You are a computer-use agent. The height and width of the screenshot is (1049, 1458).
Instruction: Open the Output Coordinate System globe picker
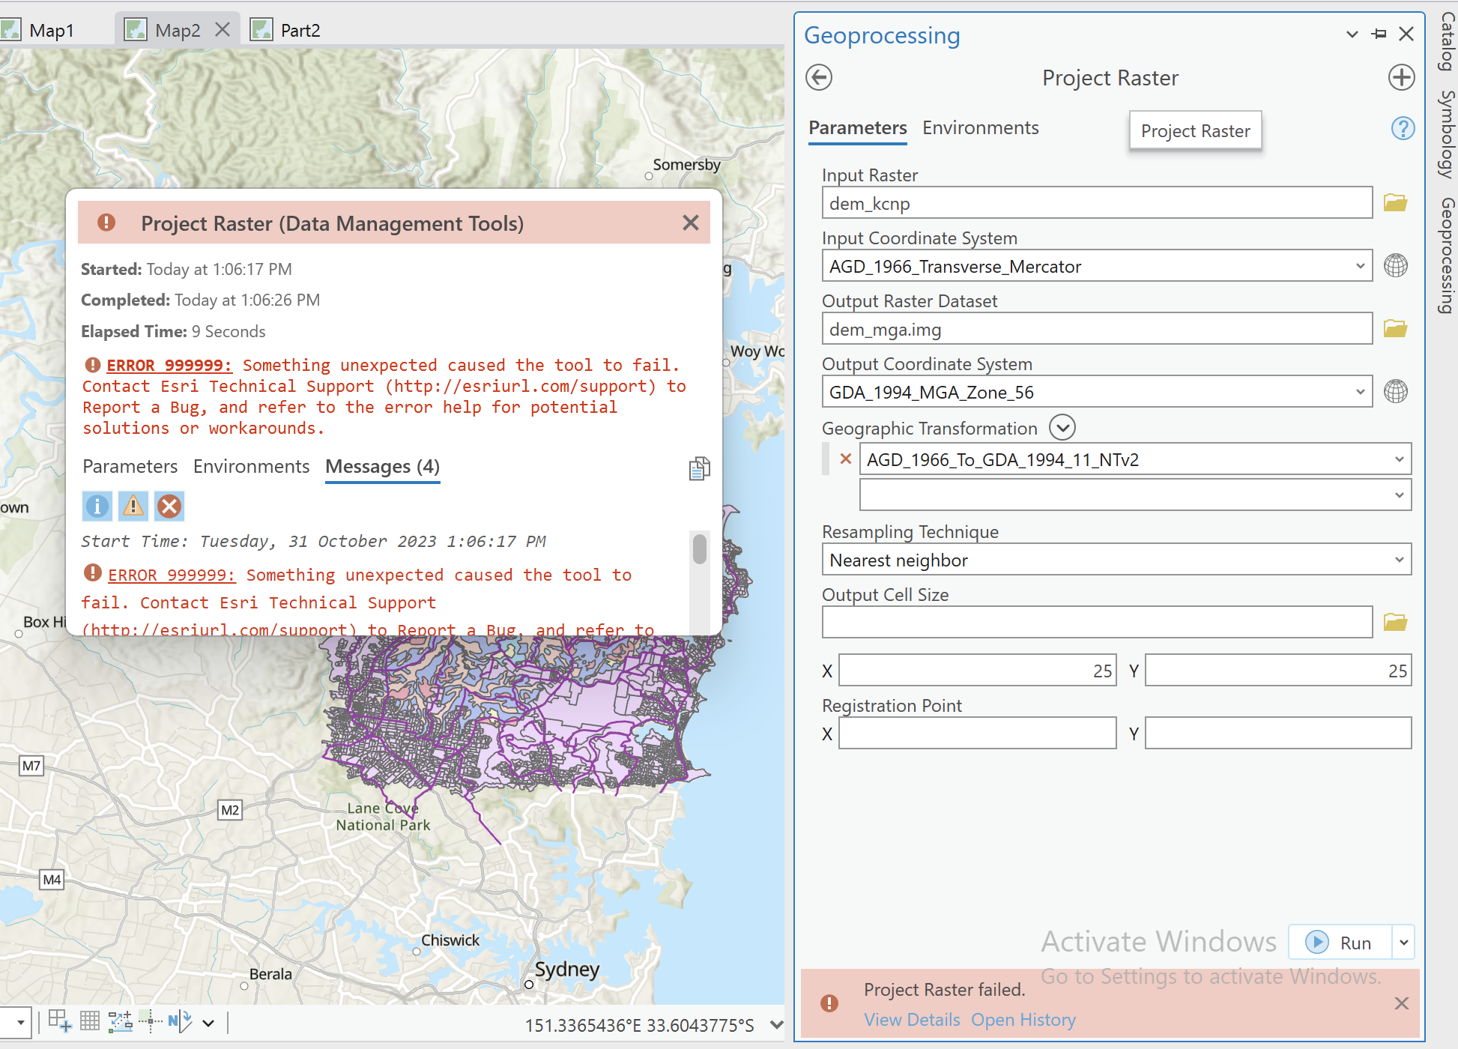(x=1395, y=391)
